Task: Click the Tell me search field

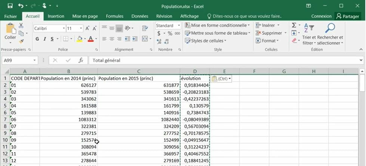Action: [244, 16]
